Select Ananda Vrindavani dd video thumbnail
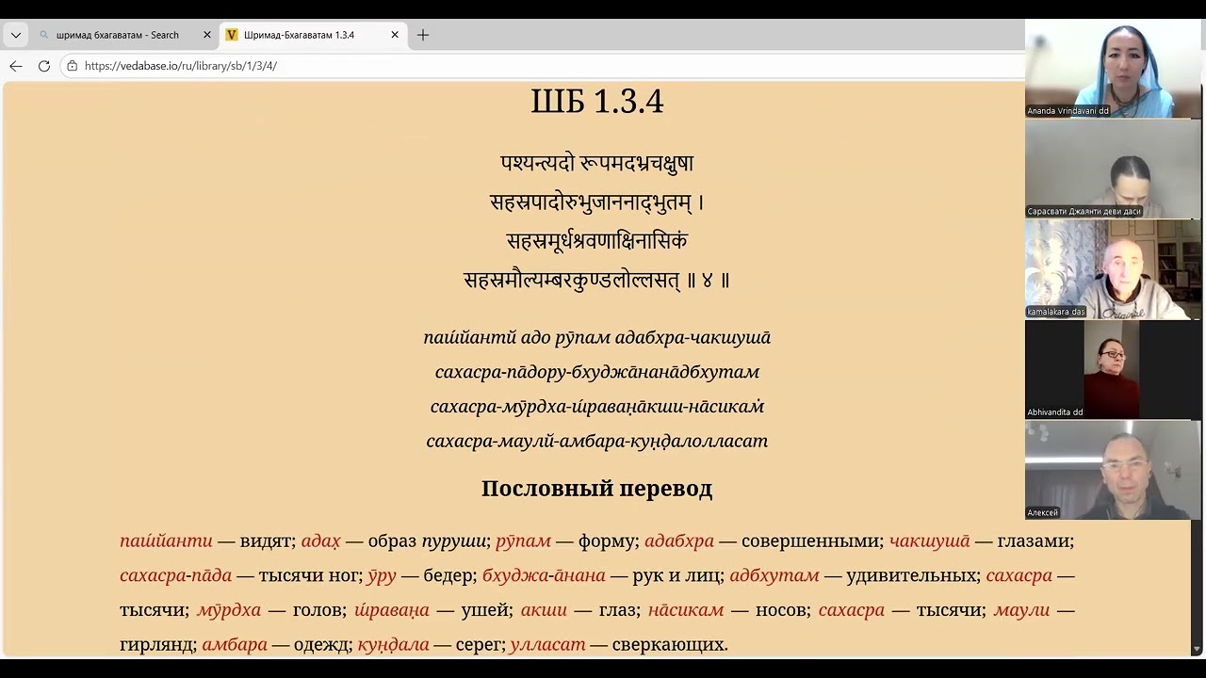1206x678 pixels. [1113, 68]
